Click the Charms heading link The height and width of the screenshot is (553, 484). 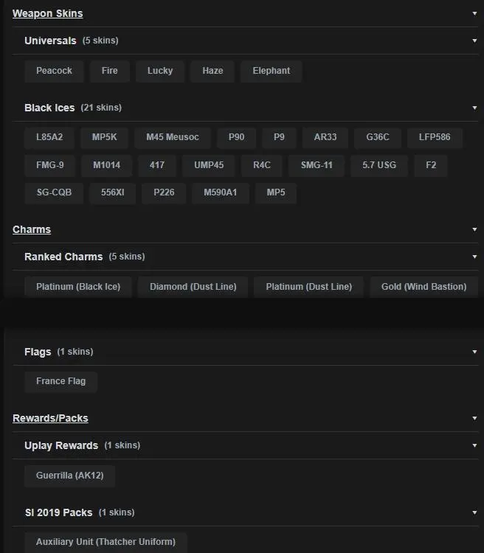pyautogui.click(x=32, y=229)
